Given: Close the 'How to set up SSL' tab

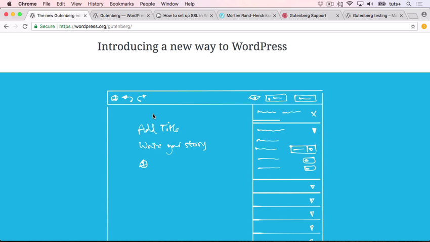Looking at the screenshot, I should 211,16.
